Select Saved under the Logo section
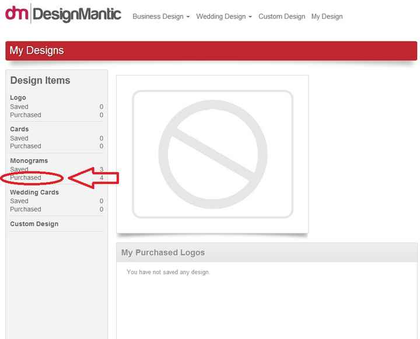 click(19, 107)
